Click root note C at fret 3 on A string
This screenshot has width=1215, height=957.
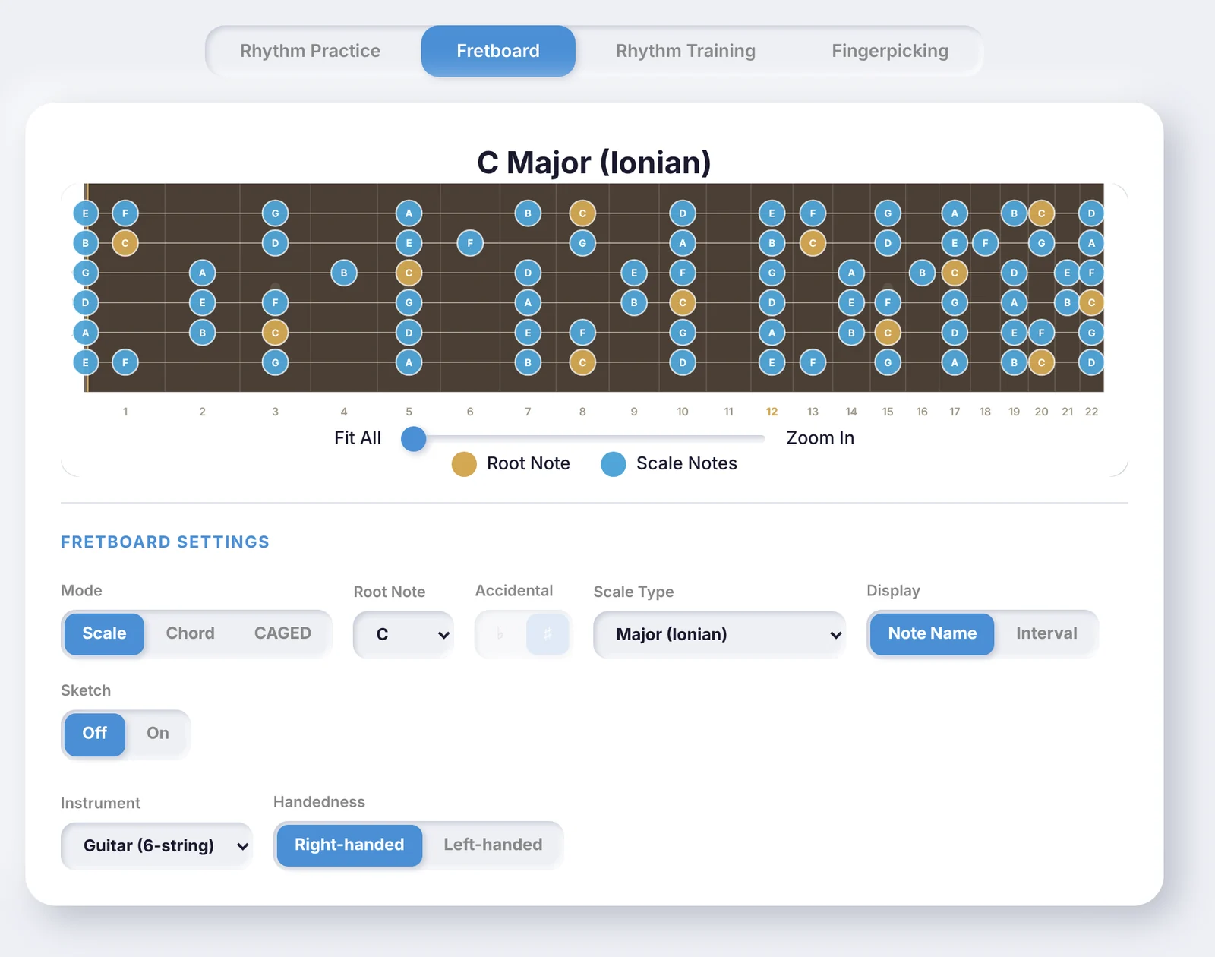pos(275,333)
